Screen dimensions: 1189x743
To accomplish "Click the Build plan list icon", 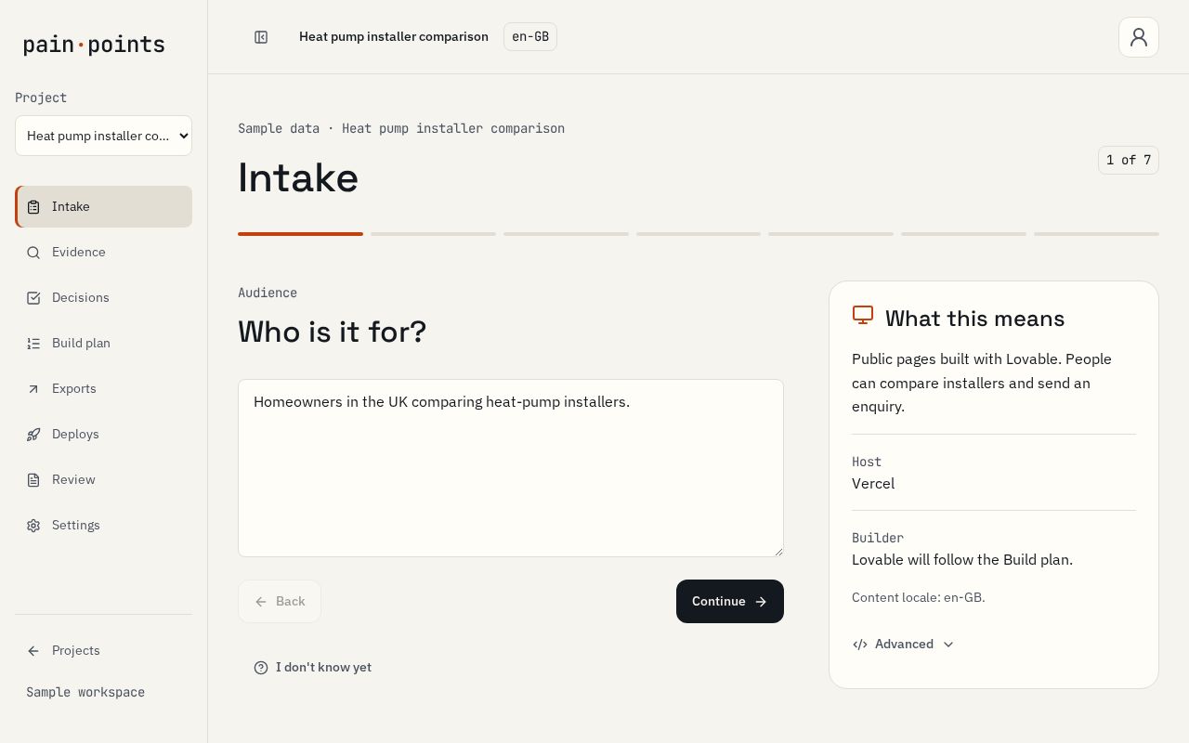I will pyautogui.click(x=33, y=344).
